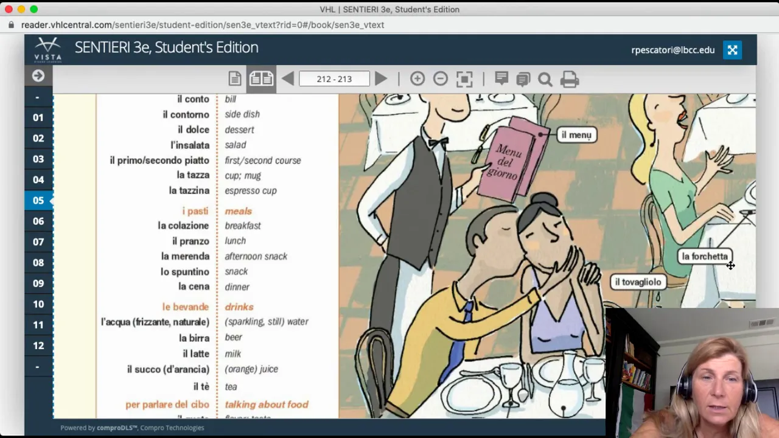Image resolution: width=779 pixels, height=438 pixels.
Task: Jump to chapter 09
Action: tap(38, 283)
